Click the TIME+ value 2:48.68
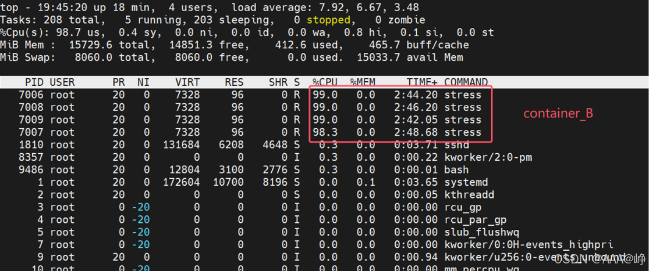This screenshot has height=271, width=649. (416, 132)
